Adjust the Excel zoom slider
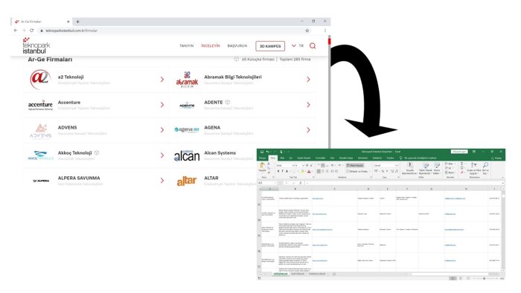The height and width of the screenshot is (293, 521). 484,278
